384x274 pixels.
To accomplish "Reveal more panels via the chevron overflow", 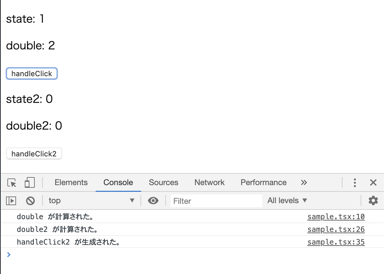I will pyautogui.click(x=304, y=182).
